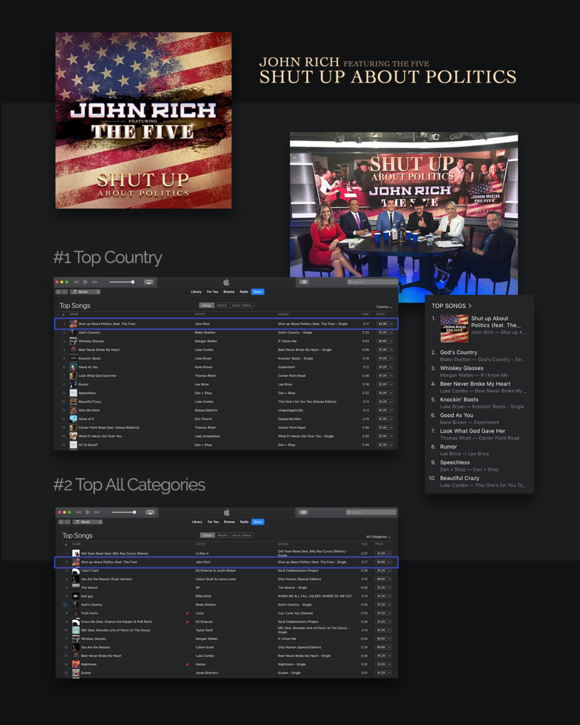
Task: Click the John Rich album cover art
Action: (x=144, y=120)
